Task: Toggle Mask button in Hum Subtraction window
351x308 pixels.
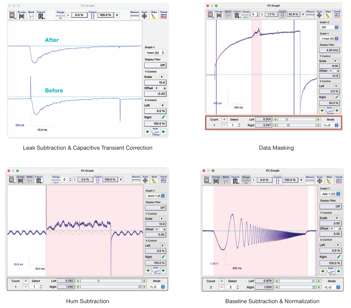Action: tap(30, 180)
